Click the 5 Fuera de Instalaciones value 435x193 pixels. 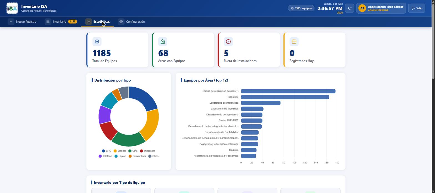226,53
